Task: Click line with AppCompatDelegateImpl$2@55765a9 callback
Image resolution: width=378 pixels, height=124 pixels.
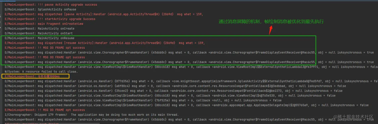Action: click(x=187, y=105)
